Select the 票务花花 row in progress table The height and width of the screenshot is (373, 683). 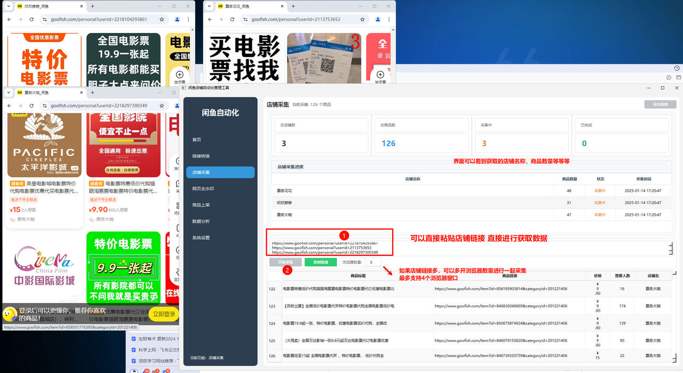click(x=471, y=191)
